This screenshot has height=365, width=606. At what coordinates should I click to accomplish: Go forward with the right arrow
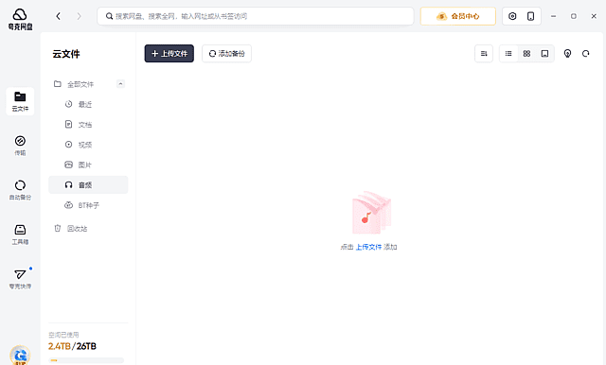coord(79,16)
